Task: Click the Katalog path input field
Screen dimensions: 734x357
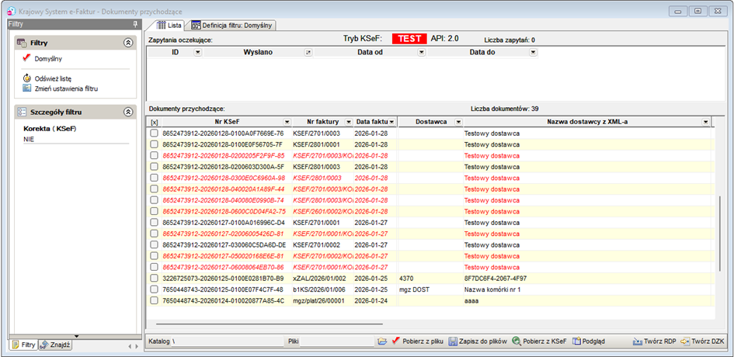Action: 228,341
